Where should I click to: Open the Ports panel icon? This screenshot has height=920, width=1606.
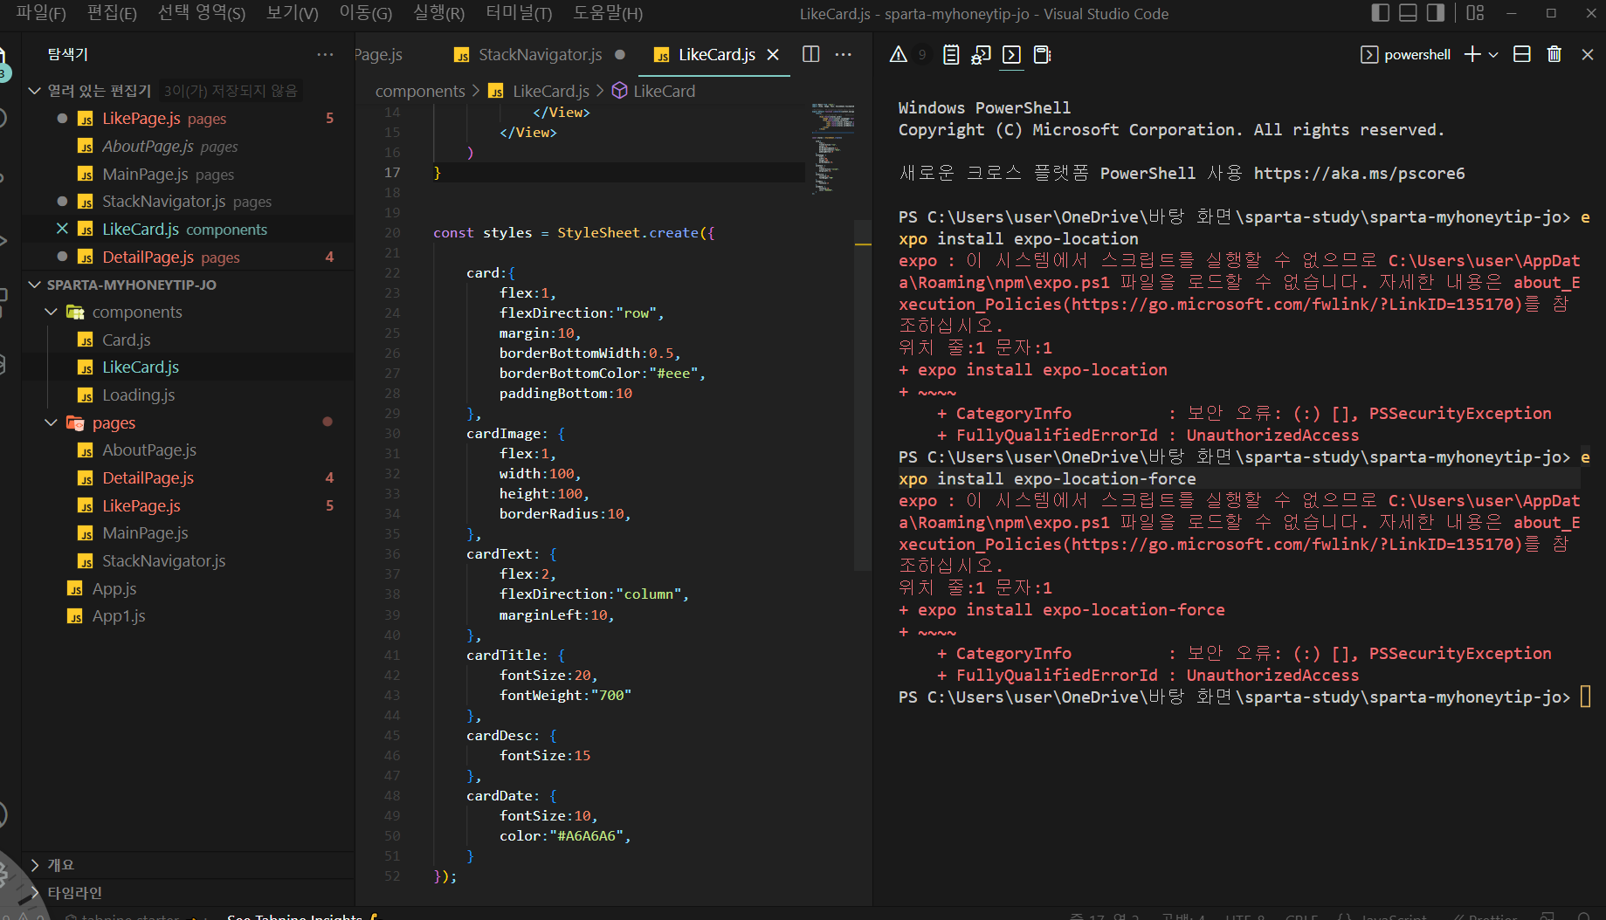click(x=1042, y=54)
